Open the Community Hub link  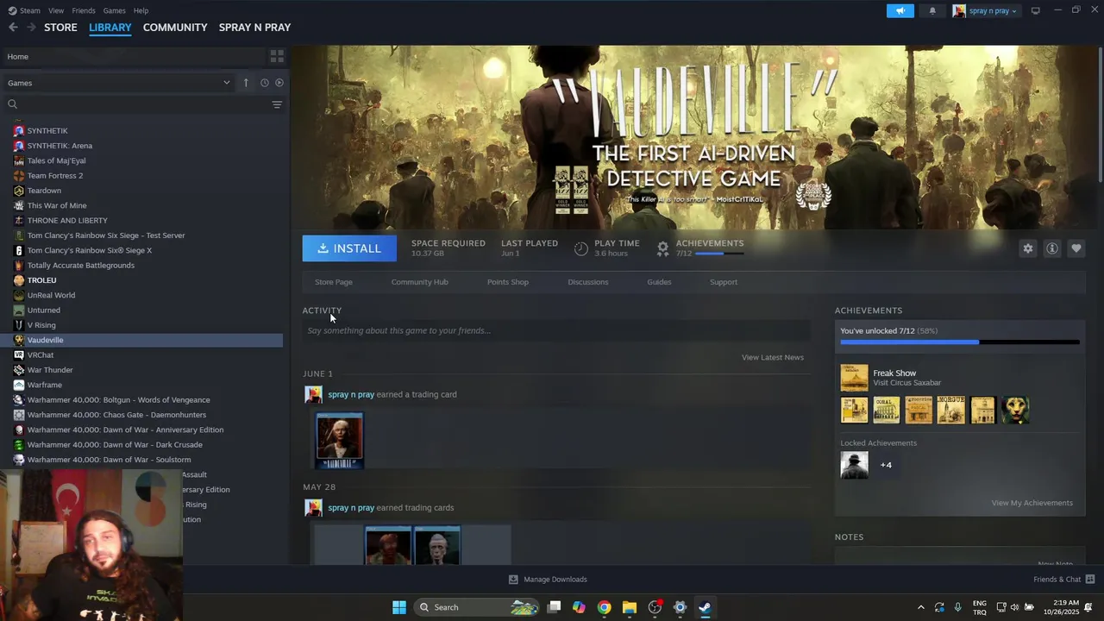tap(420, 282)
